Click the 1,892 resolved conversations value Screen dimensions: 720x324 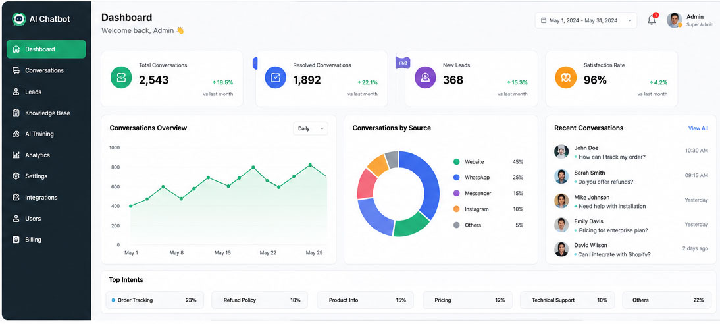pyautogui.click(x=307, y=80)
